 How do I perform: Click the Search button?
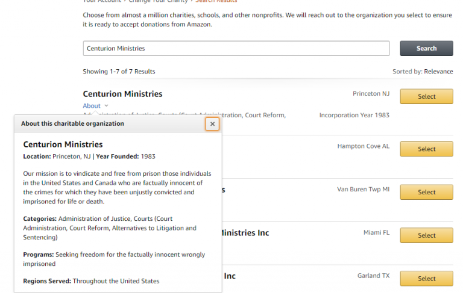pyautogui.click(x=426, y=48)
